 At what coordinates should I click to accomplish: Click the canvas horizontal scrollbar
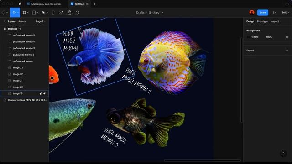[202, 160]
